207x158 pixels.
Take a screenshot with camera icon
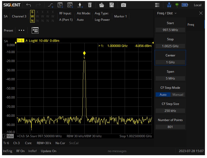coord(123,5)
